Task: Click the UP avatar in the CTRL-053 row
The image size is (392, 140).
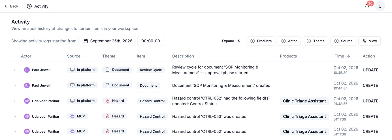Action: click(x=27, y=116)
